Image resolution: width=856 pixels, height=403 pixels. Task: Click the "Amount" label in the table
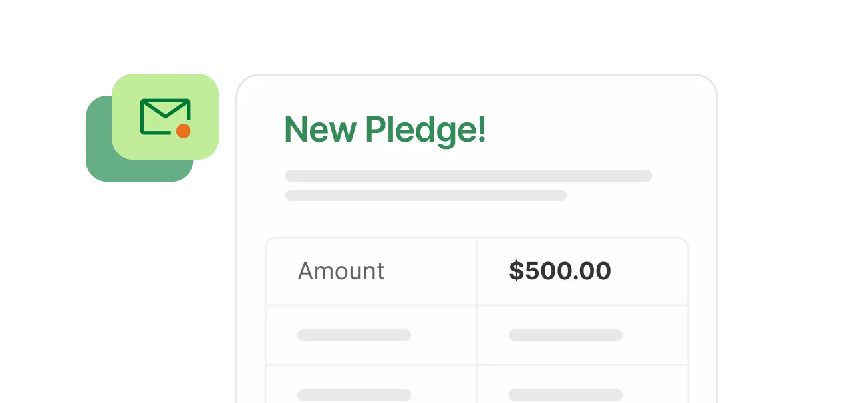(x=341, y=271)
